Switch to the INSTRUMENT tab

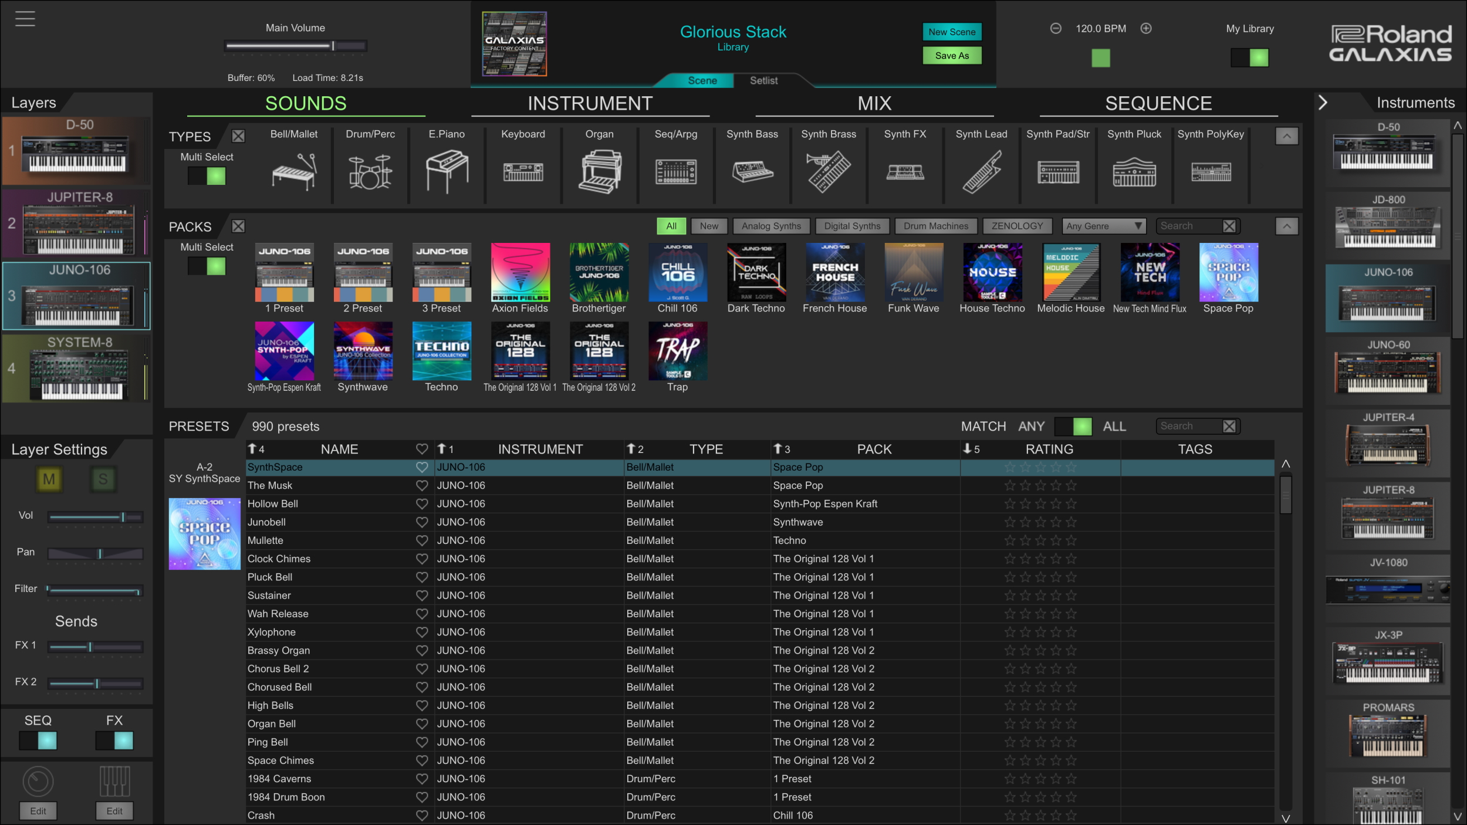point(590,103)
